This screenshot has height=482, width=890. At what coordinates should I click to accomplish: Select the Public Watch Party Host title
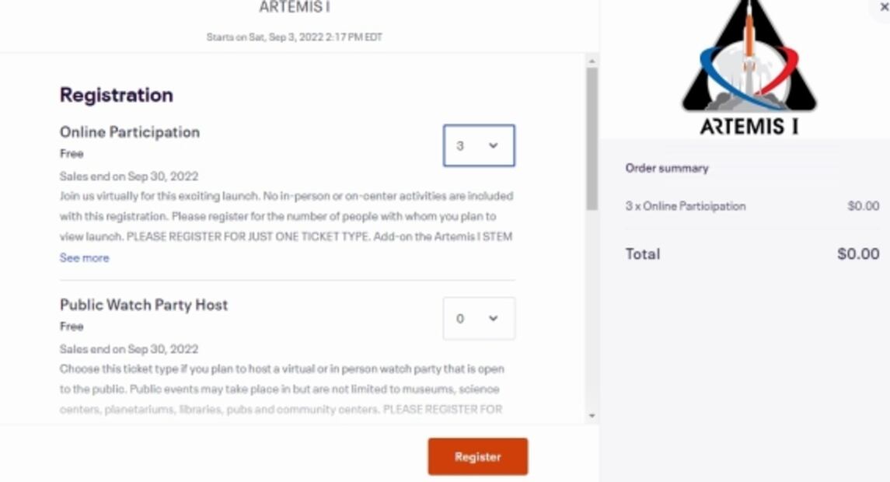click(144, 305)
